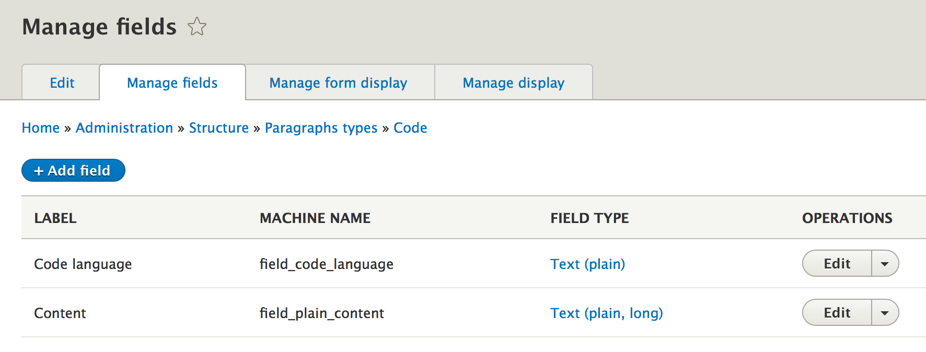Click the MACHINE NAME column header

tap(315, 218)
